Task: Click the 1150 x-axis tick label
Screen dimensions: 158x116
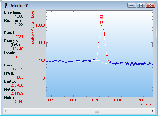Action: tap(51, 100)
